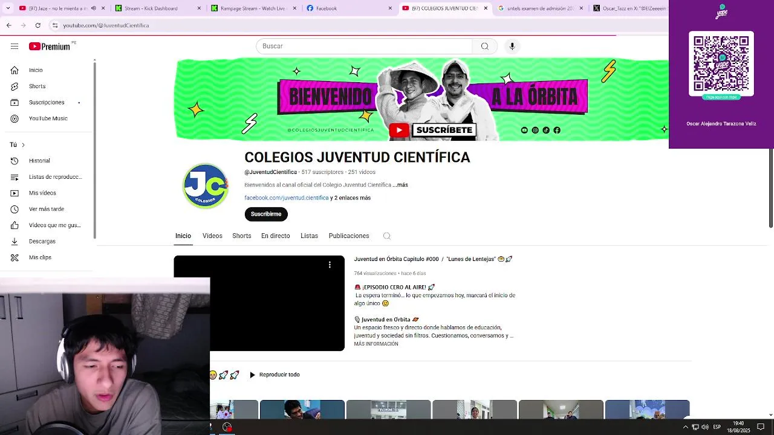The width and height of the screenshot is (774, 435).
Task: Close the COLEGIOS JUVENTUD tab
Action: 486,8
